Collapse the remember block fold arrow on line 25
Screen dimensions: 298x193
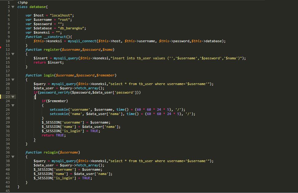pos(13,106)
